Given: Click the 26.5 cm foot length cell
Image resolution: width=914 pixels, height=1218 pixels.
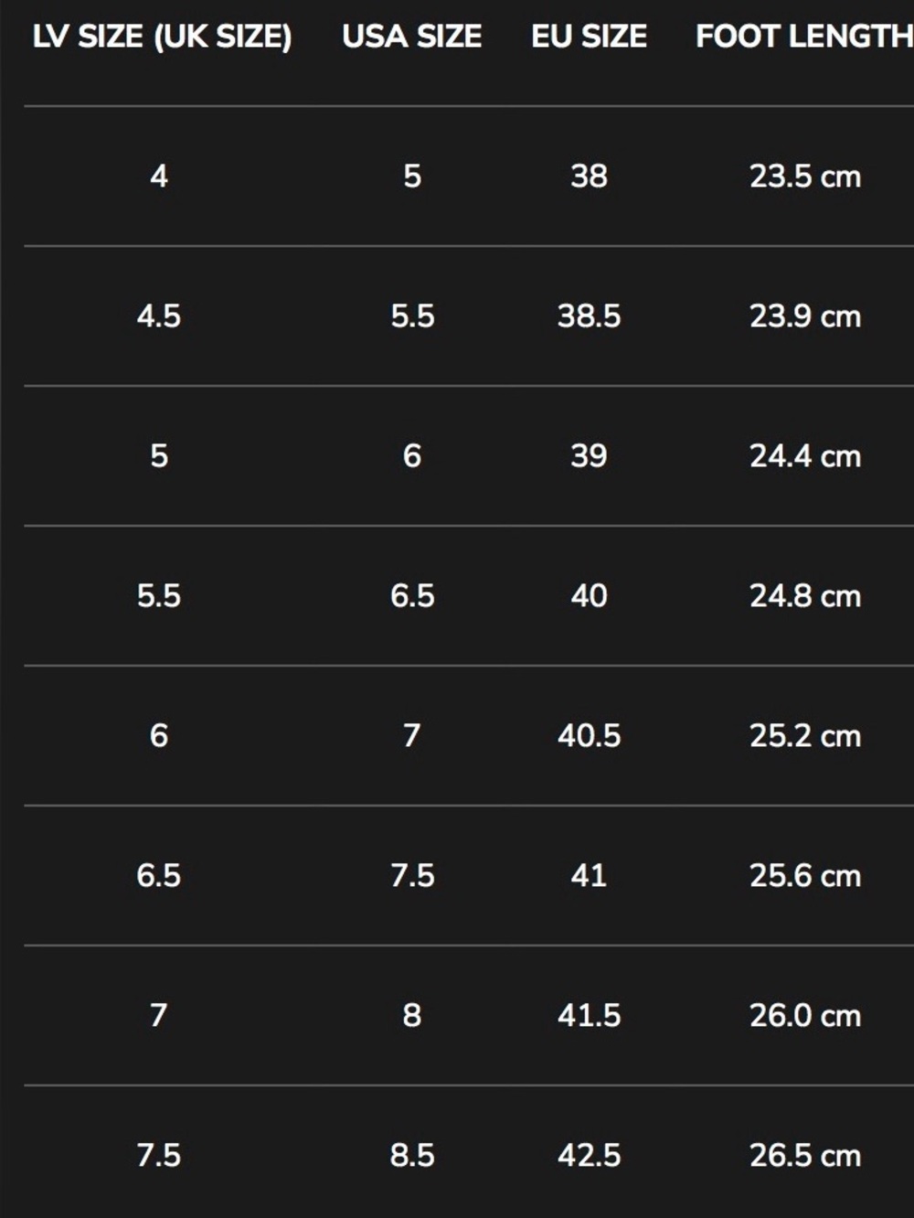Looking at the screenshot, I should coord(805,1156).
